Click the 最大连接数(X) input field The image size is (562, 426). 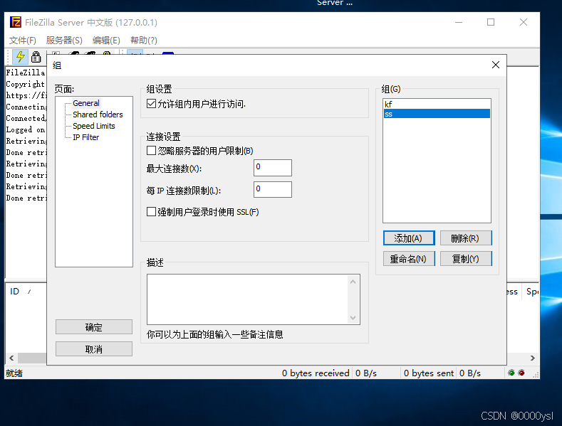click(273, 168)
